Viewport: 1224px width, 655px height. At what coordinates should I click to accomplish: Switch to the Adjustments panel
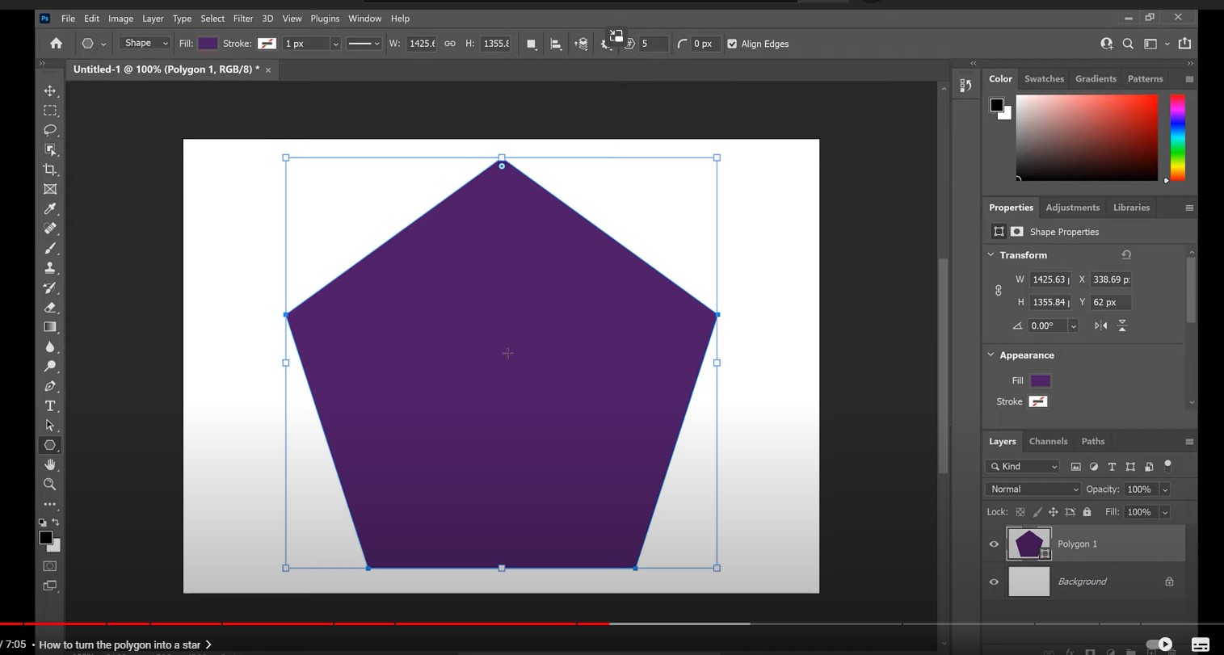pos(1072,208)
